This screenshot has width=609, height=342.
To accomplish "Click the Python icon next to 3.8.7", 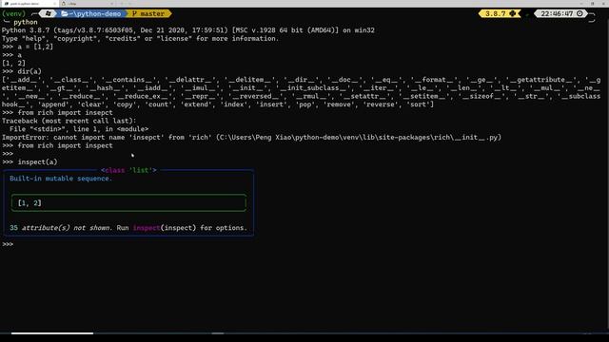I will [x=513, y=13].
